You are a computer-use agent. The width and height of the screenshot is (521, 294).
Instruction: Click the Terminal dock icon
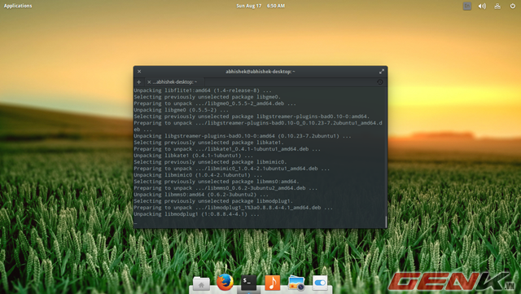(248, 283)
